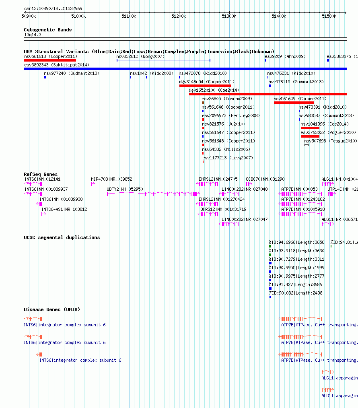
Task: Click the 51400k ruler tick label
Action: (x=279, y=16)
